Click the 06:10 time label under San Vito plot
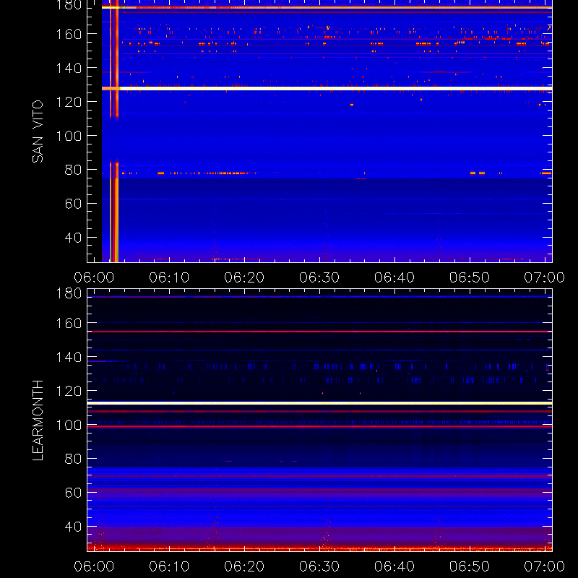Image resolution: width=578 pixels, height=578 pixels. coord(169,277)
